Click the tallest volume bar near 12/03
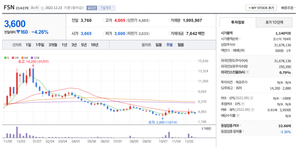The height and width of the screenshot is (147, 298). (17, 132)
